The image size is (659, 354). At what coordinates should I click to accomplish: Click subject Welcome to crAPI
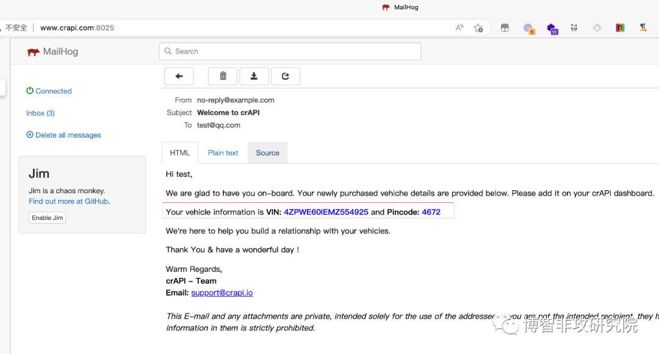tap(228, 112)
